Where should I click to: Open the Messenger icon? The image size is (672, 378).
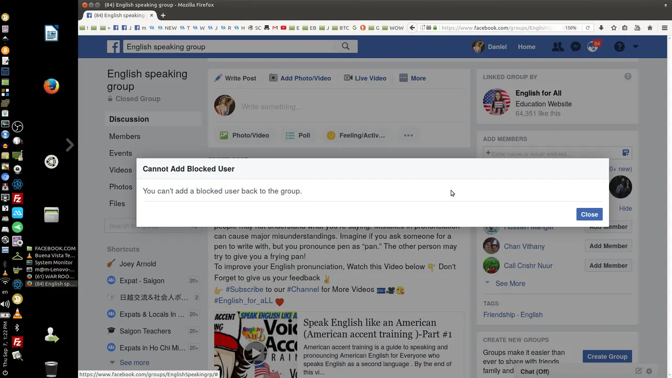(575, 47)
